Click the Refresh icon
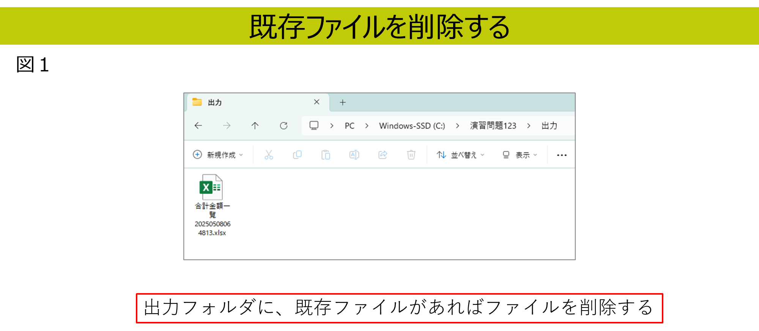Screen dimensions: 759x331 click(283, 126)
